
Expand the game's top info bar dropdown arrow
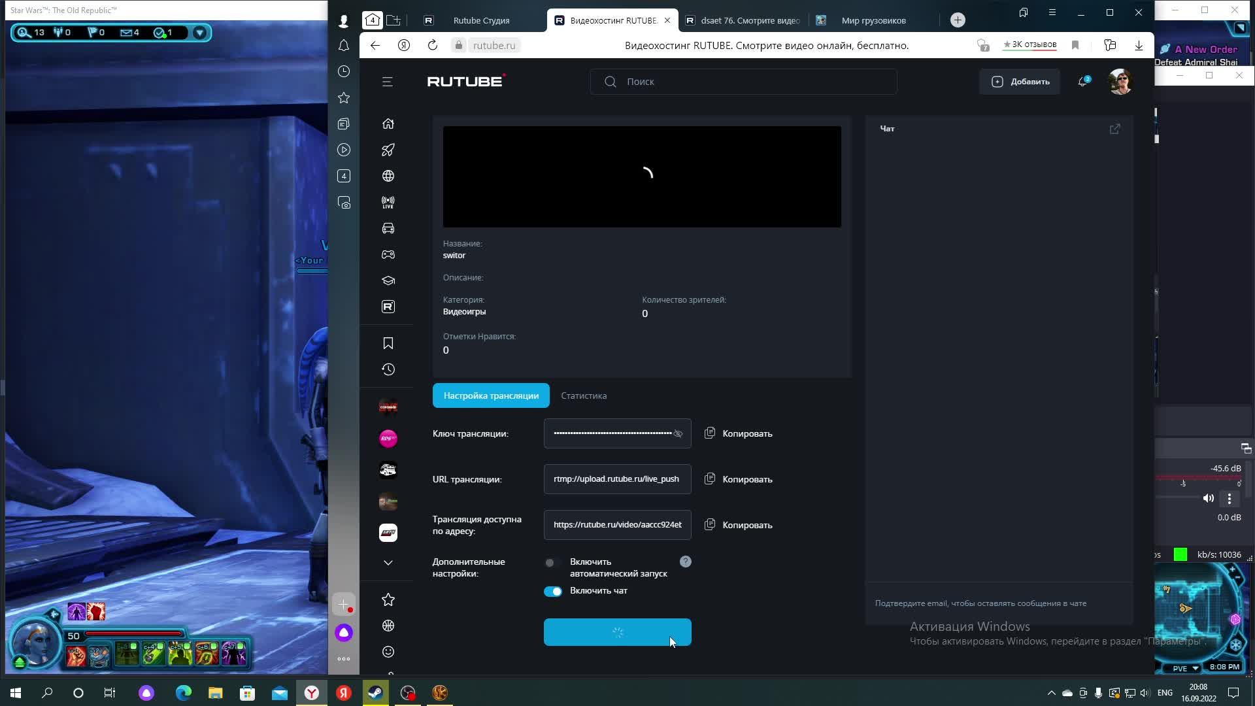[x=200, y=33]
